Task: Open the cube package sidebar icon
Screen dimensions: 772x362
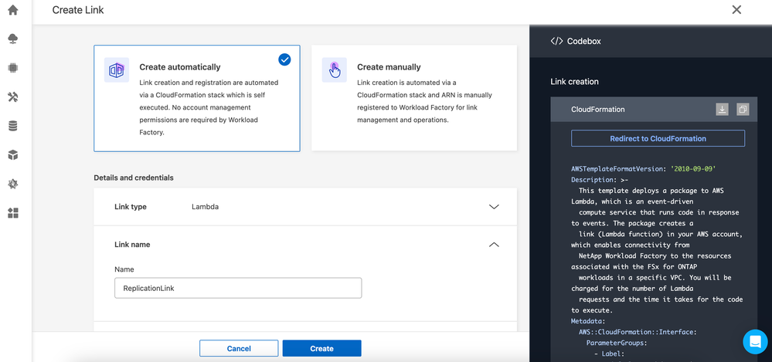Action: point(12,155)
